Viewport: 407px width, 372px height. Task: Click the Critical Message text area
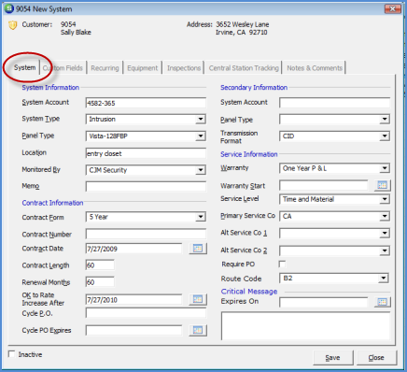click(305, 326)
